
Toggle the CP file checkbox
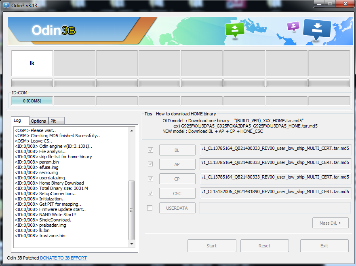coord(150,179)
